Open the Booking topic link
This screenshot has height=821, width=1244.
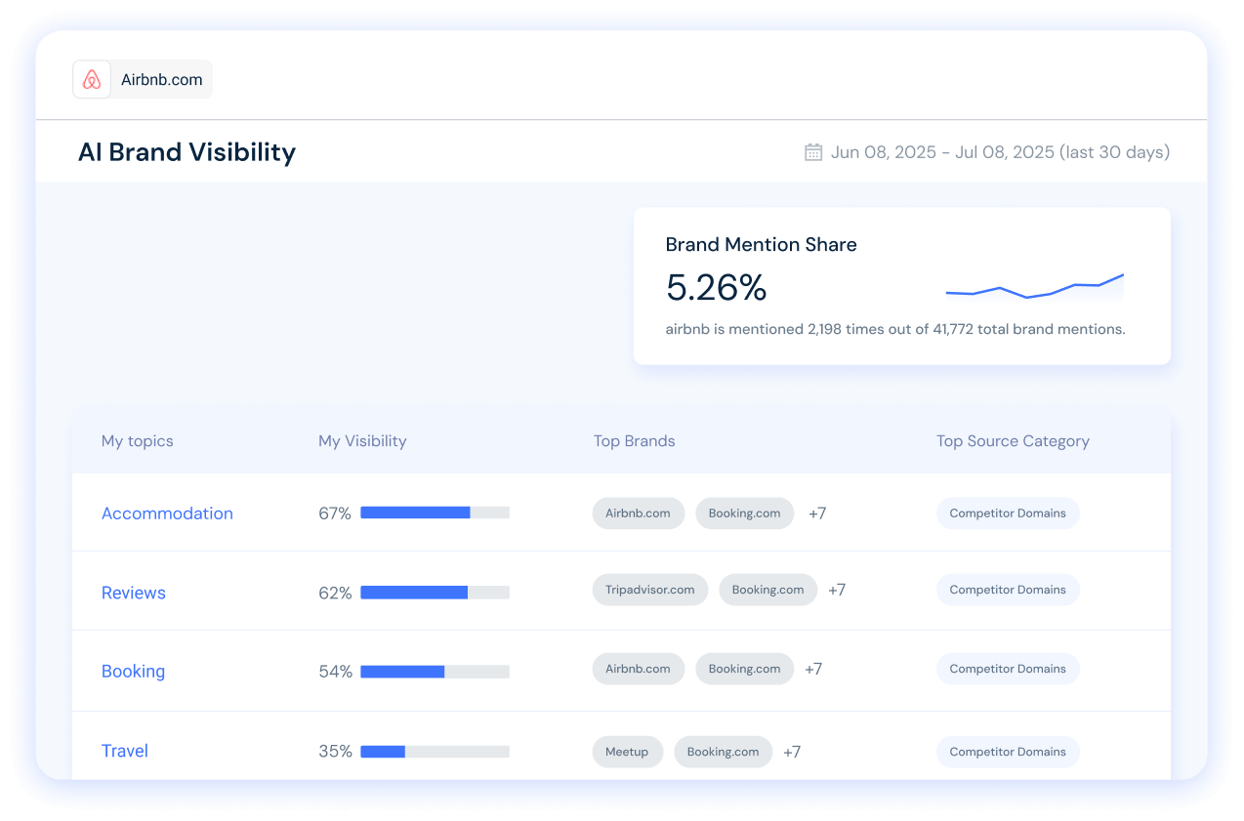click(x=133, y=672)
